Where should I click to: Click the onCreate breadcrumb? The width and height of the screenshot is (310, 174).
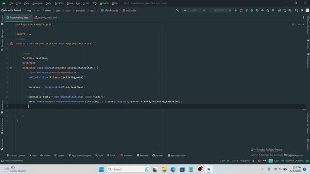tap(129, 10)
